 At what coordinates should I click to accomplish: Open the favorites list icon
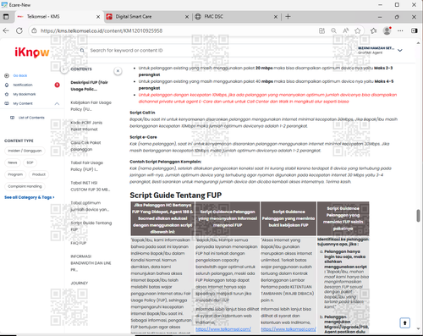[x=373, y=30]
